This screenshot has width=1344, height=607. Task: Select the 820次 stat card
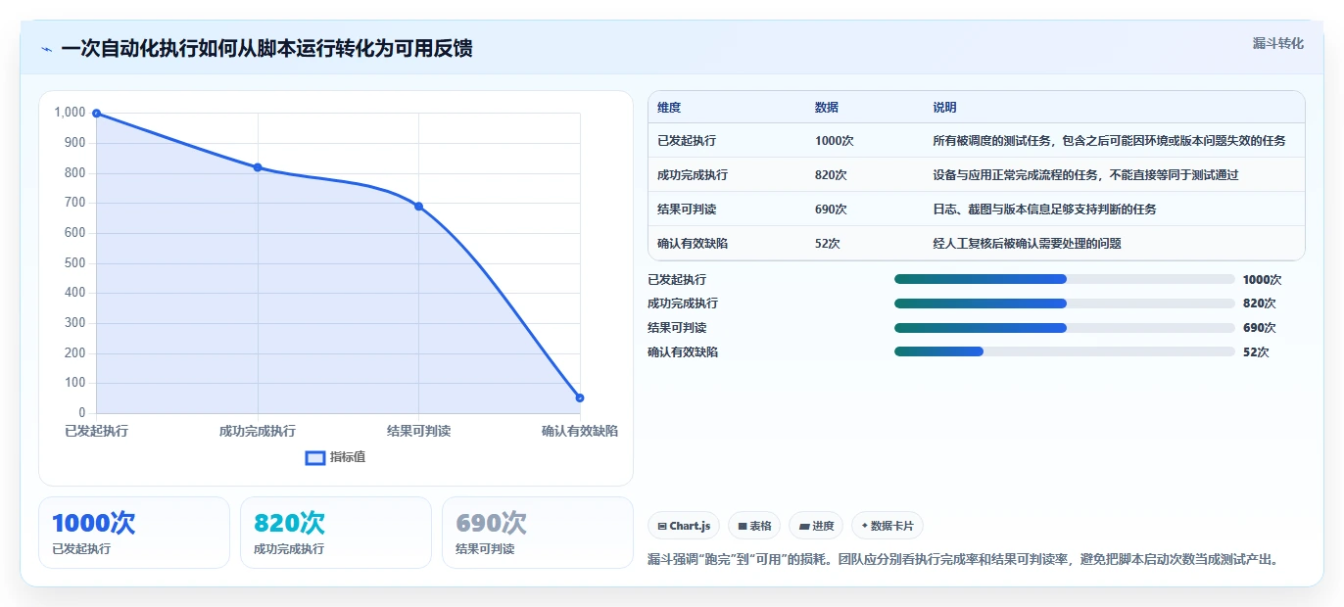[336, 533]
